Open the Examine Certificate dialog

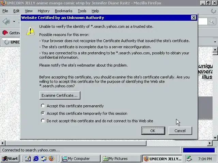click(60, 95)
